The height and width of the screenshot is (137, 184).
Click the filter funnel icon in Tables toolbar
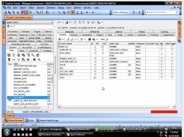[19, 60]
